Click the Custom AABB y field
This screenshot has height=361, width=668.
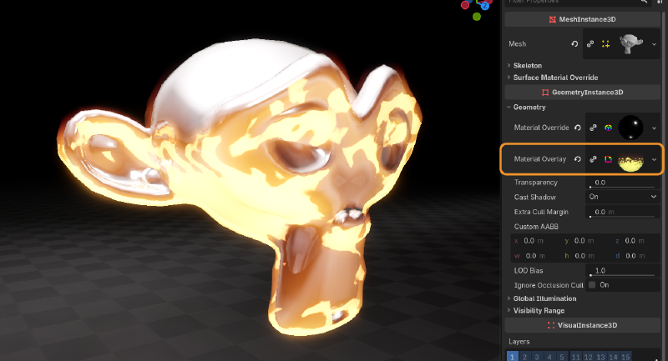tap(586, 241)
